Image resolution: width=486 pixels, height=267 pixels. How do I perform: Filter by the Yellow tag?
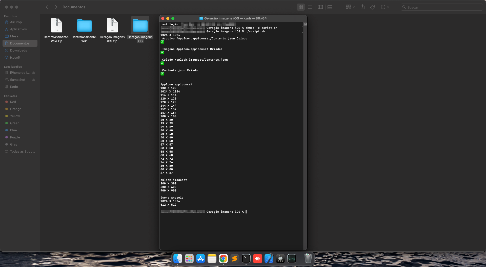[20, 116]
